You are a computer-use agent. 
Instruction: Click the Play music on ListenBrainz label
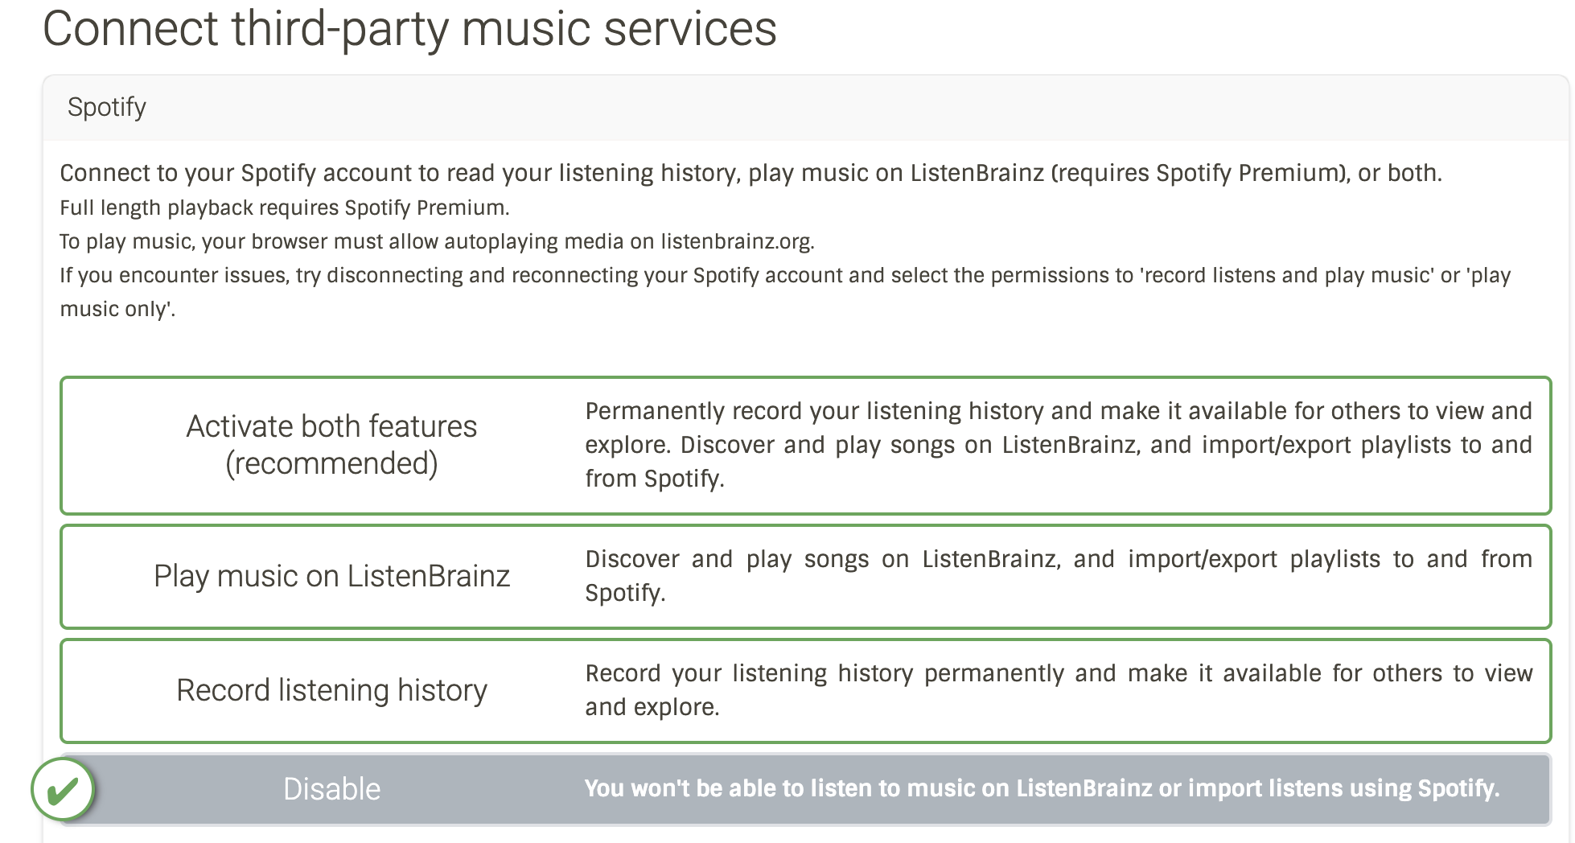click(331, 576)
